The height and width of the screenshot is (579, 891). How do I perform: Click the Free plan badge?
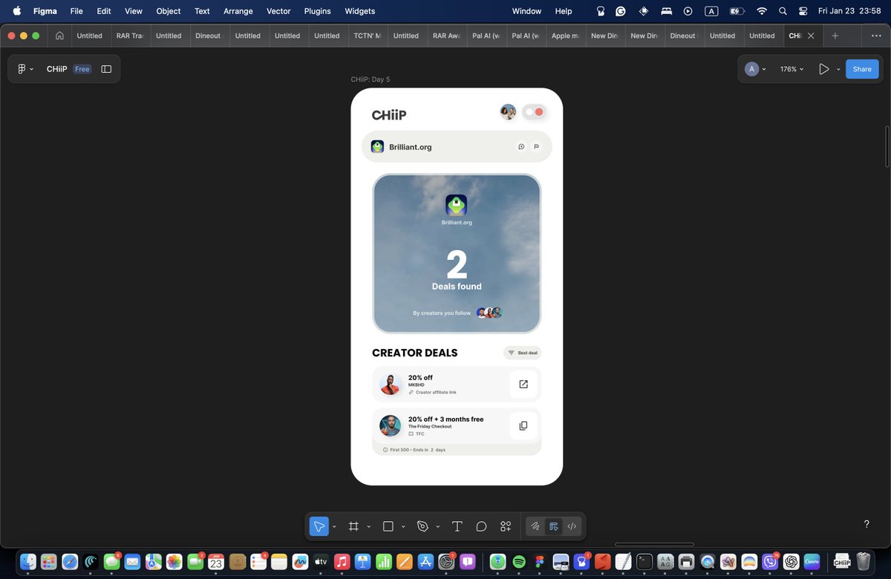82,69
